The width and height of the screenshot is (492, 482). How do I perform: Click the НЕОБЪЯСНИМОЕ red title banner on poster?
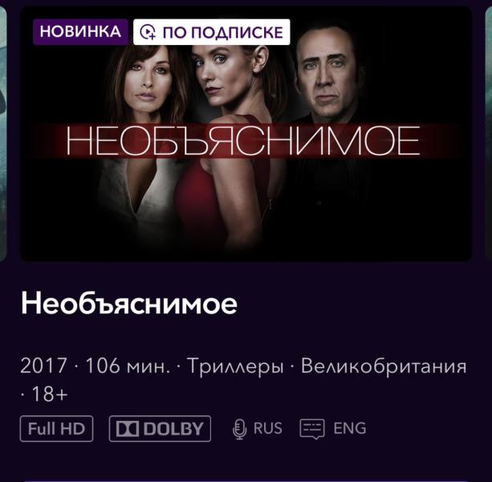243,141
